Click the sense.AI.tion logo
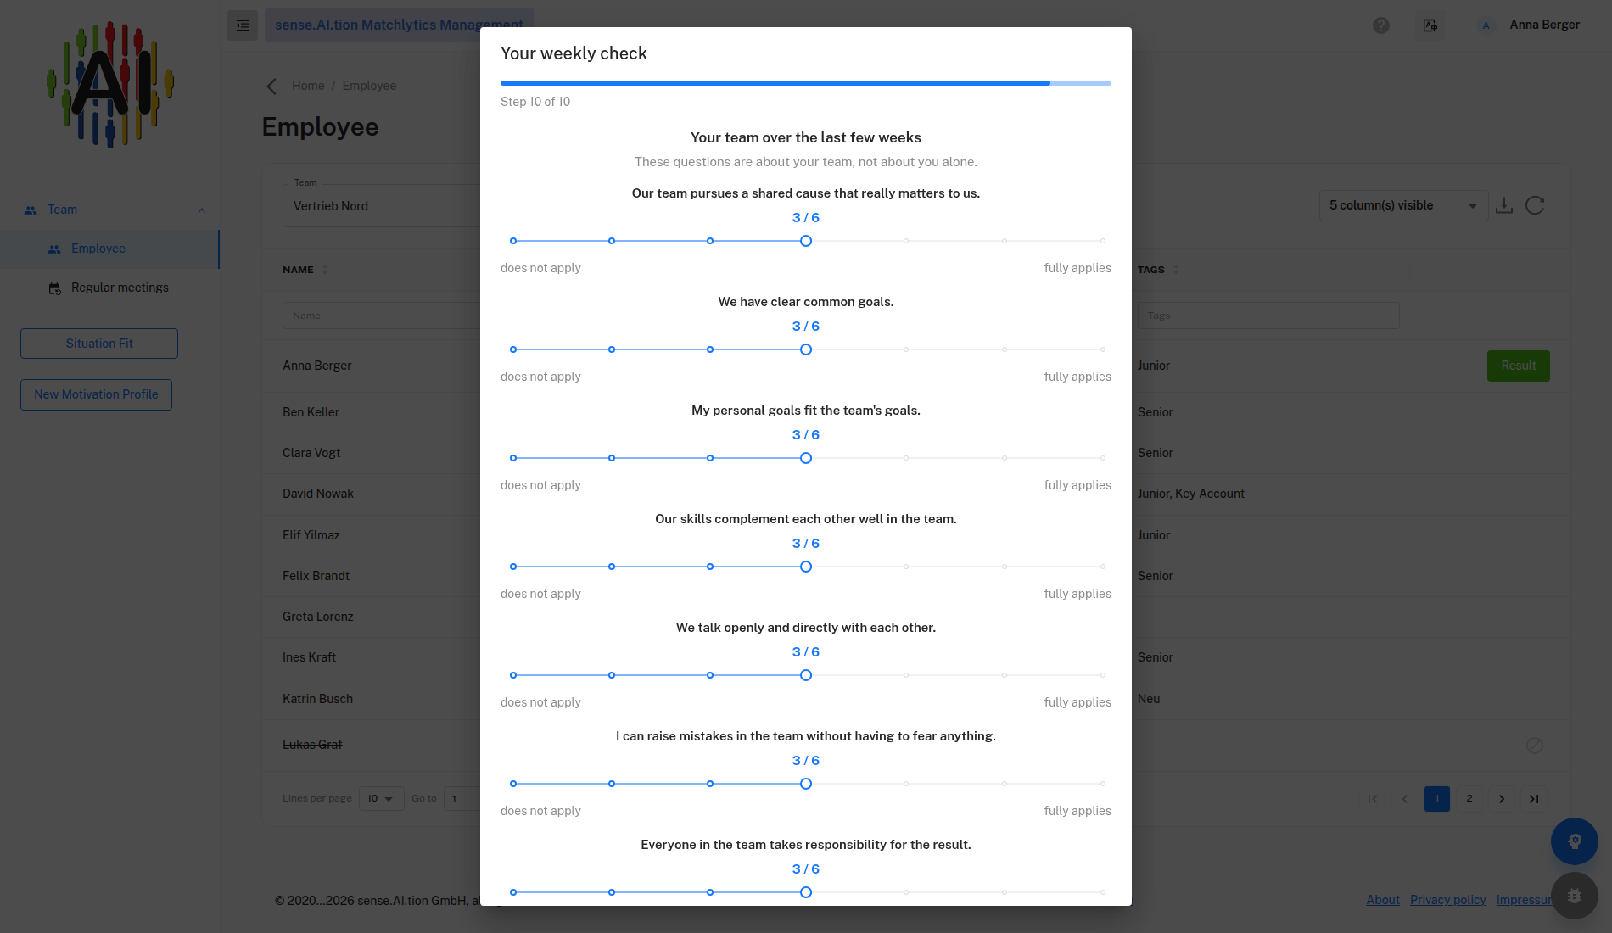The width and height of the screenshot is (1612, 933). click(110, 85)
